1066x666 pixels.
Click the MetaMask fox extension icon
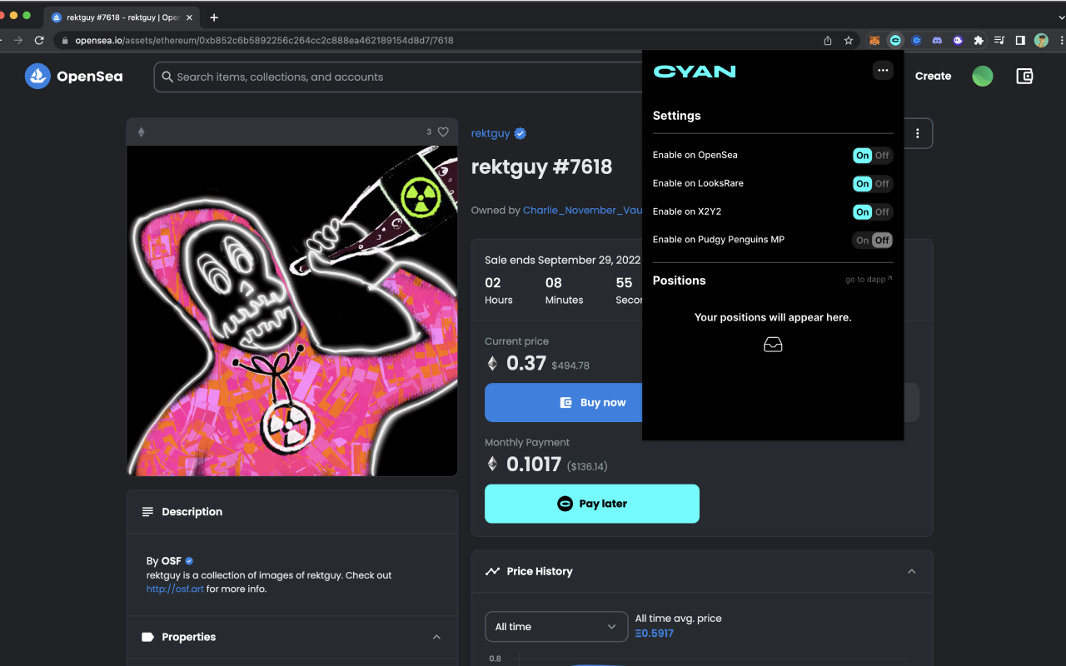pyautogui.click(x=874, y=40)
